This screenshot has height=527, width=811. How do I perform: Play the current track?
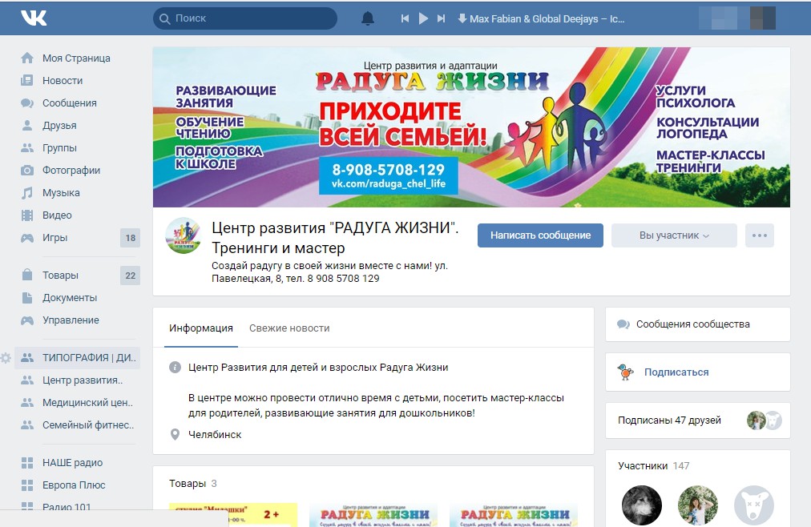coord(423,18)
